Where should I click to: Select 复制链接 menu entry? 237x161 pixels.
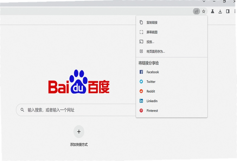click(172, 23)
